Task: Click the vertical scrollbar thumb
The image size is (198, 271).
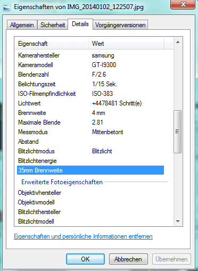Action: (x=178, y=132)
